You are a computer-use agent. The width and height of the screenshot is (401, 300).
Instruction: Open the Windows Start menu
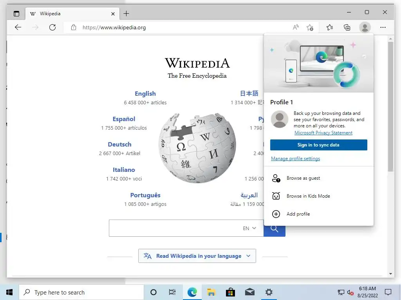[x=9, y=292]
